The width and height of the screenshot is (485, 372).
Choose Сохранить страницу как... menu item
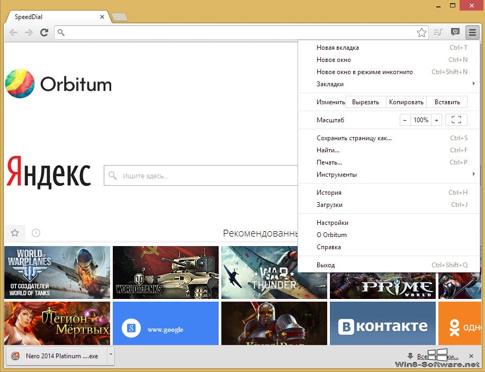pyautogui.click(x=389, y=138)
